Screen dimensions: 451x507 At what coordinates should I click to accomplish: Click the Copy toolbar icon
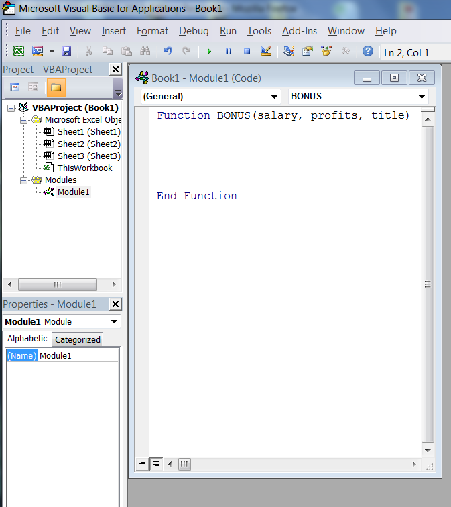[x=108, y=51]
